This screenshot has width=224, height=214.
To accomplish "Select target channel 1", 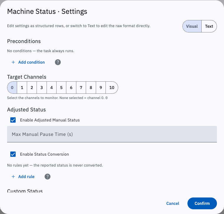I will 22,88.
